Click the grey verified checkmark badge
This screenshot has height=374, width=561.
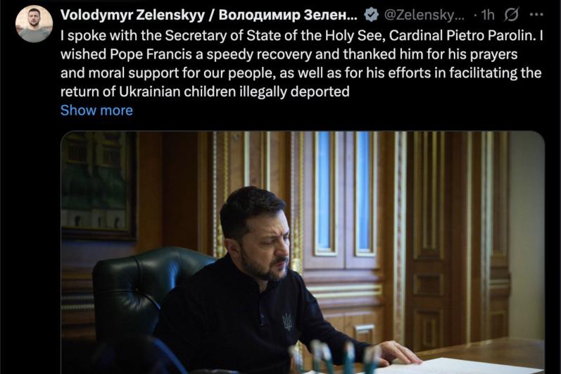pyautogui.click(x=371, y=15)
